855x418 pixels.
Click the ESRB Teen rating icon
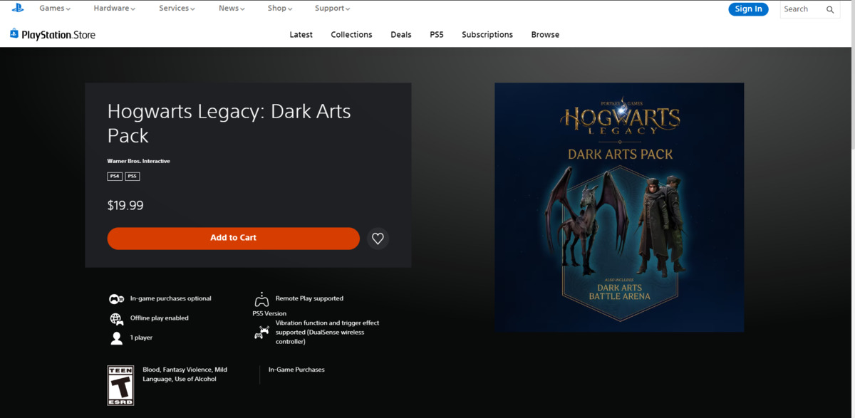120,385
